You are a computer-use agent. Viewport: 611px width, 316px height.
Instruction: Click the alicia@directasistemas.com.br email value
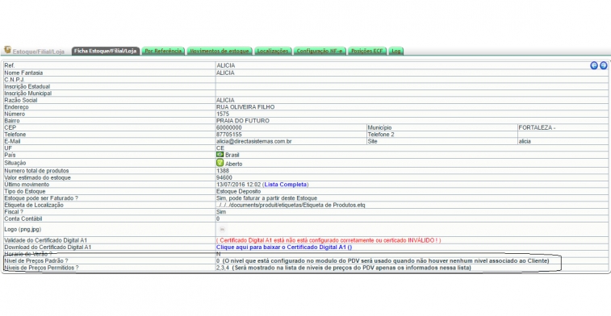254,141
